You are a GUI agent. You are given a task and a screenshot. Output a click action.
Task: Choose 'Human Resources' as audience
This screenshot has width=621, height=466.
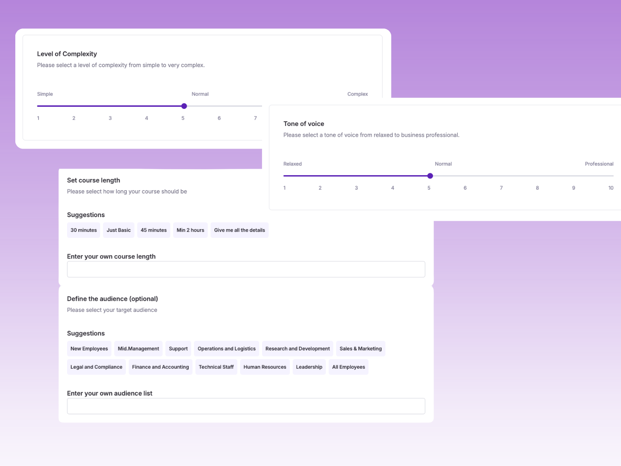[x=265, y=367]
